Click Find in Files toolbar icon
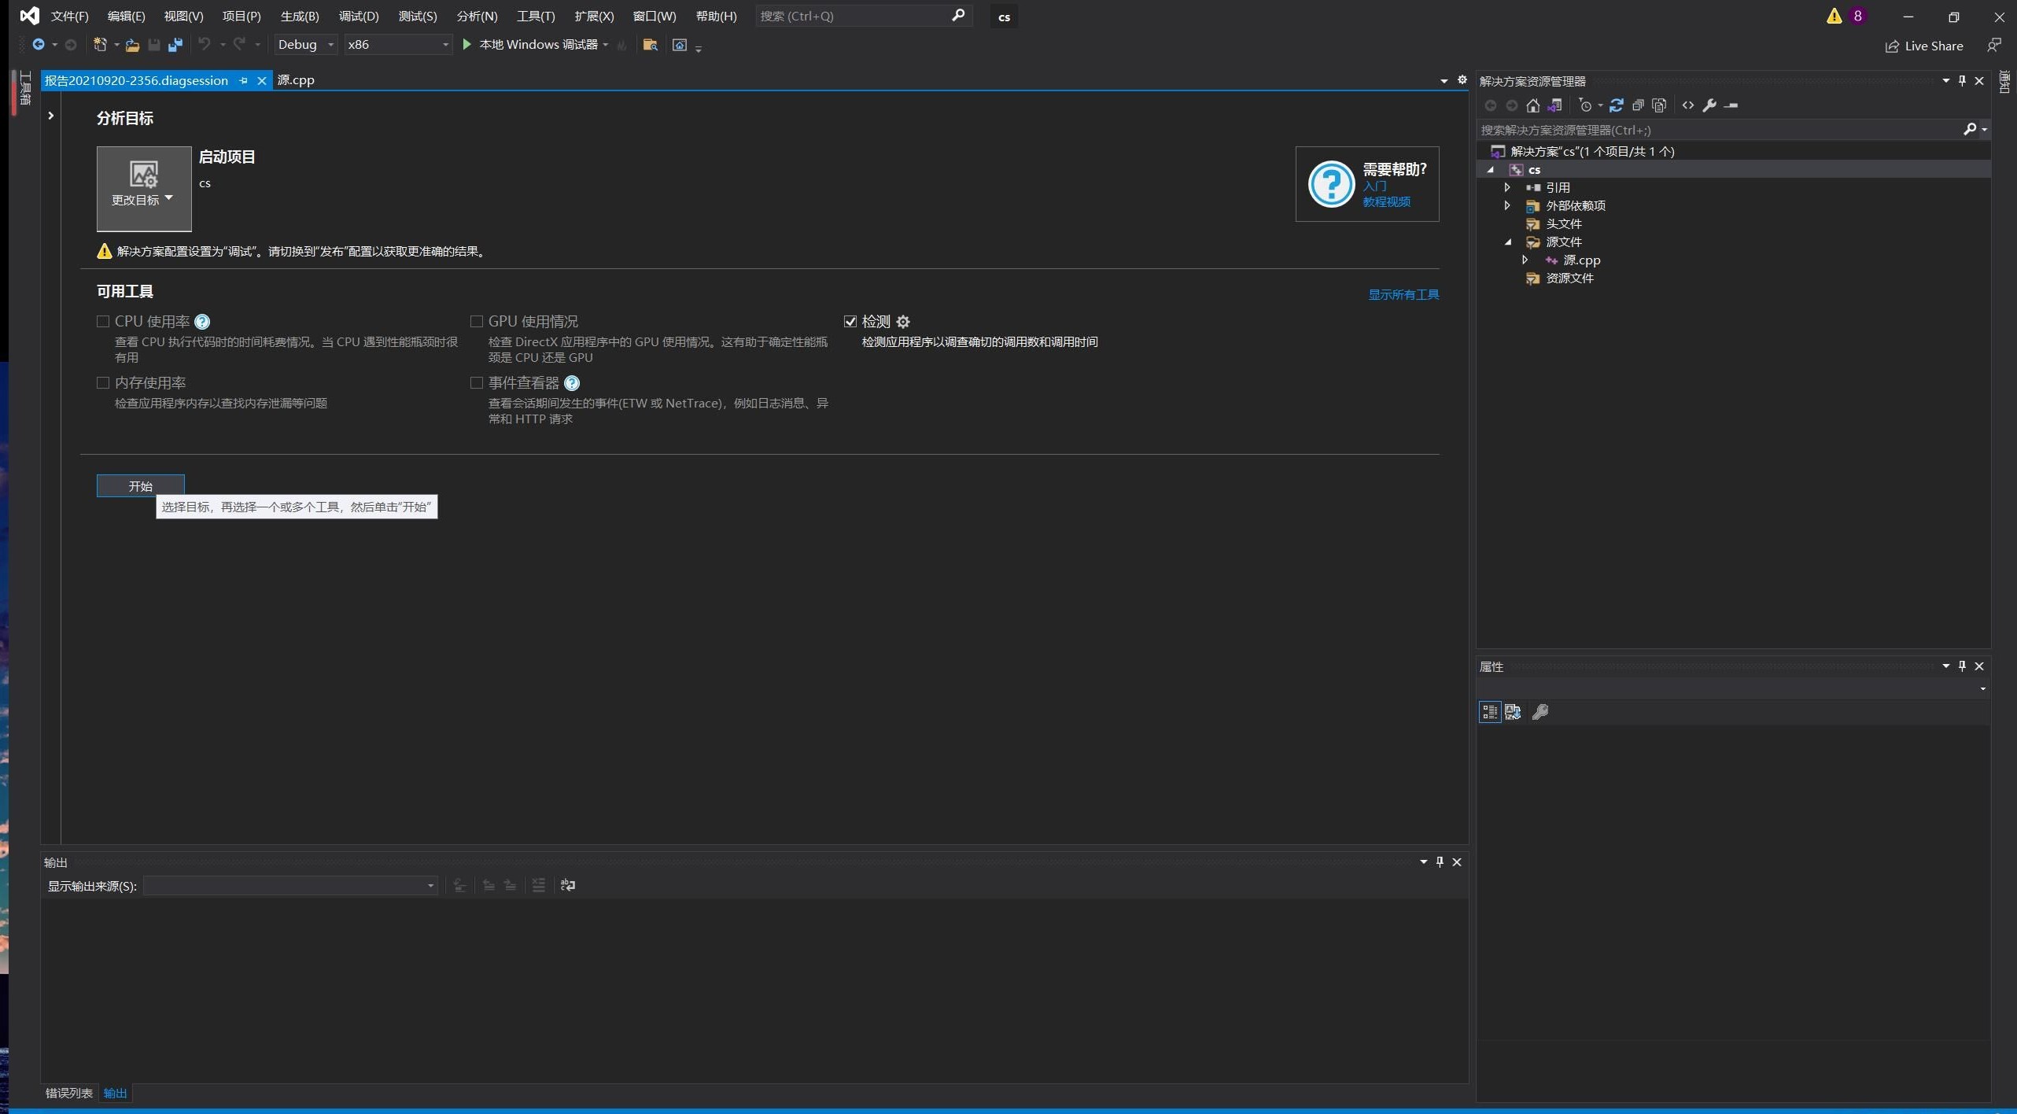This screenshot has width=2017, height=1114. (650, 45)
